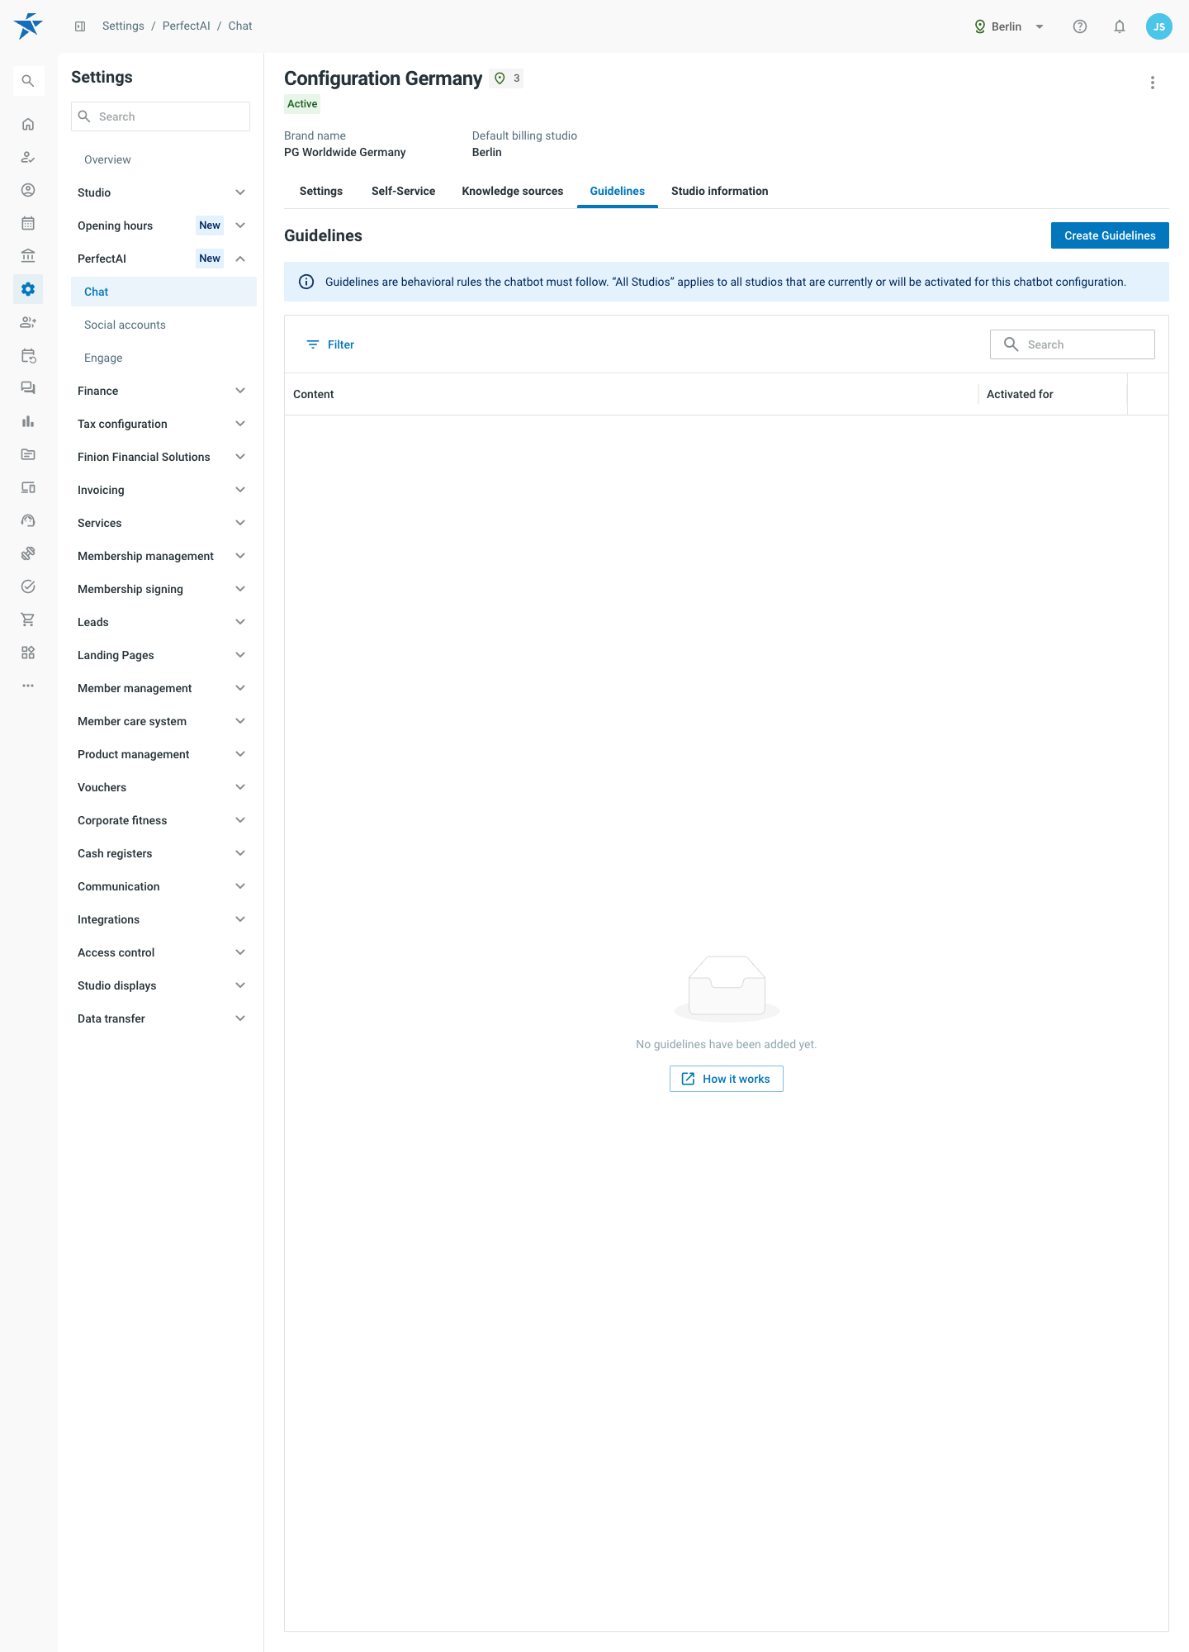Open the folder icon in left rail
Screen dimensions: 1189x1652
click(28, 454)
